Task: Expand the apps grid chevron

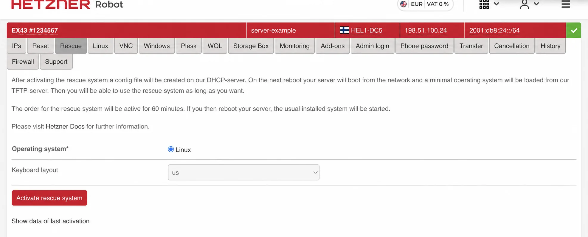Action: tap(496, 4)
